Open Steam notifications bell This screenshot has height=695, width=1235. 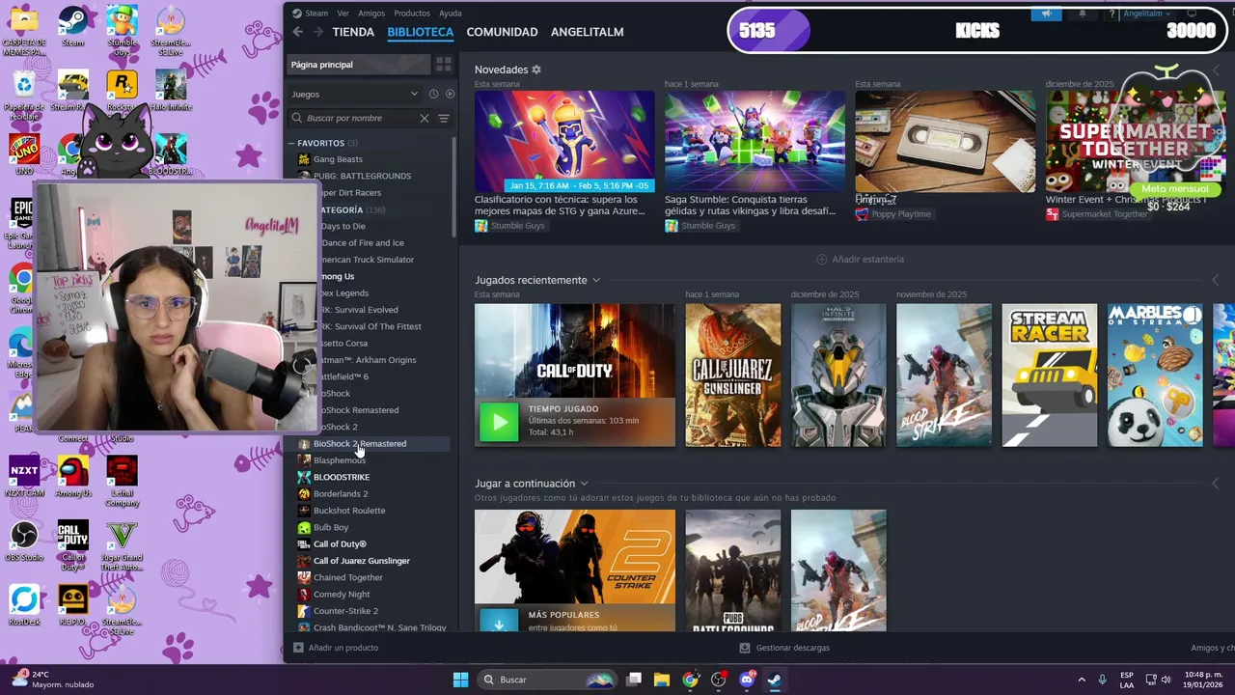click(x=1082, y=14)
